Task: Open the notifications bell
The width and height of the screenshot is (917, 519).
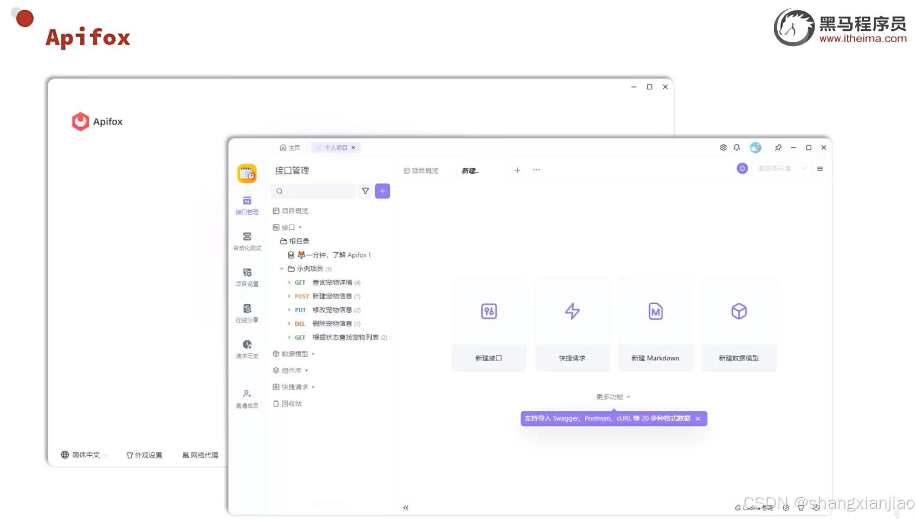Action: [x=737, y=148]
